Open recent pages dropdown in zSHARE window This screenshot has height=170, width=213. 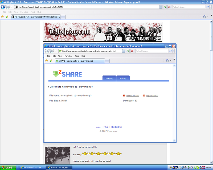click(55, 51)
